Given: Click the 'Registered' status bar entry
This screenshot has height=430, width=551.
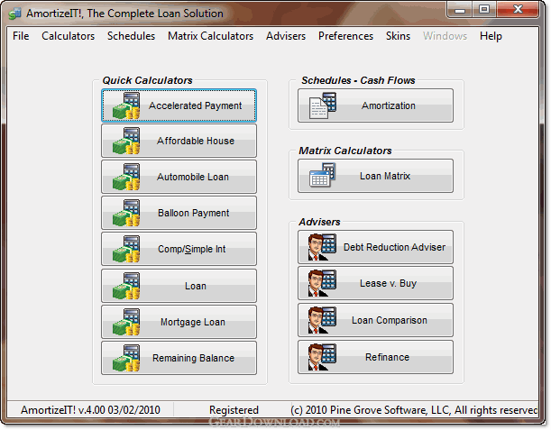Looking at the screenshot, I should pyautogui.click(x=234, y=410).
